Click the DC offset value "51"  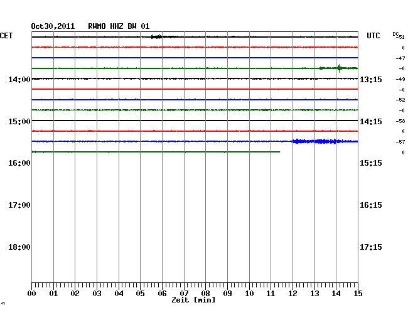pos(402,37)
